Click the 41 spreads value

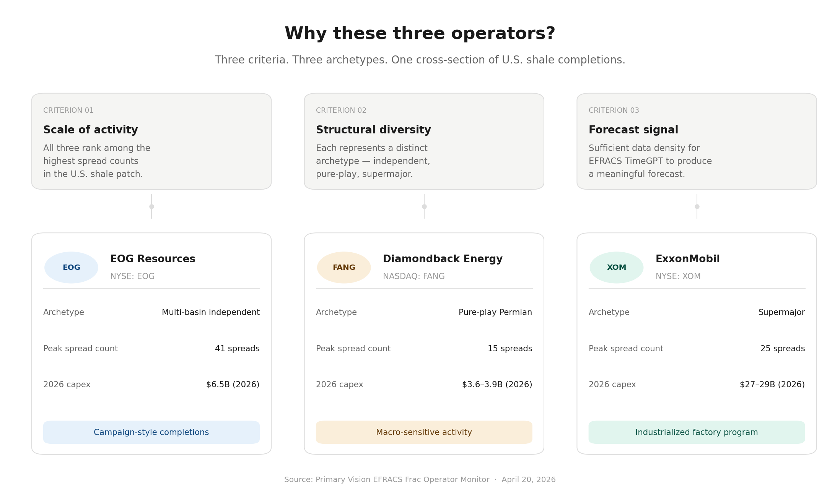237,349
